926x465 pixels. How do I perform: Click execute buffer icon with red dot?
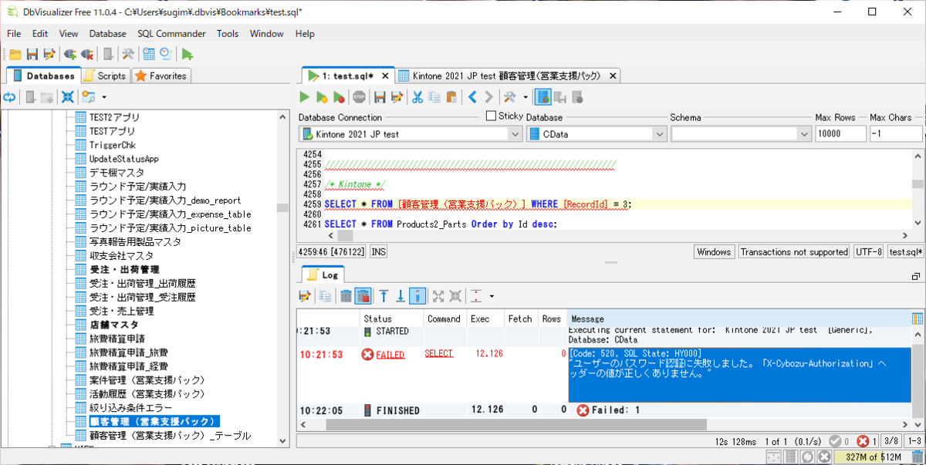339,97
